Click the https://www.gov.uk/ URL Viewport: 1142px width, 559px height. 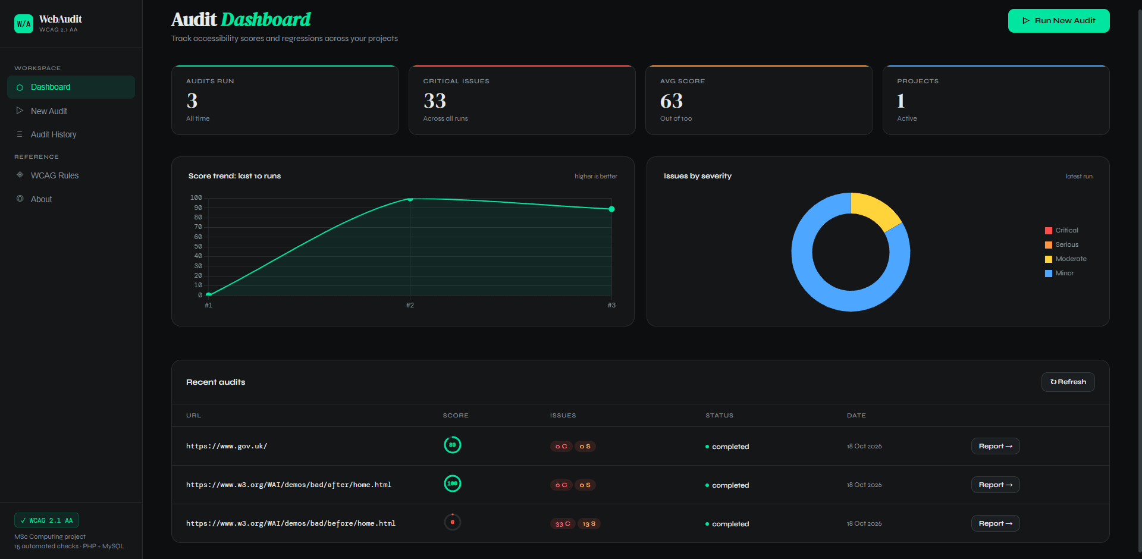[227, 446]
